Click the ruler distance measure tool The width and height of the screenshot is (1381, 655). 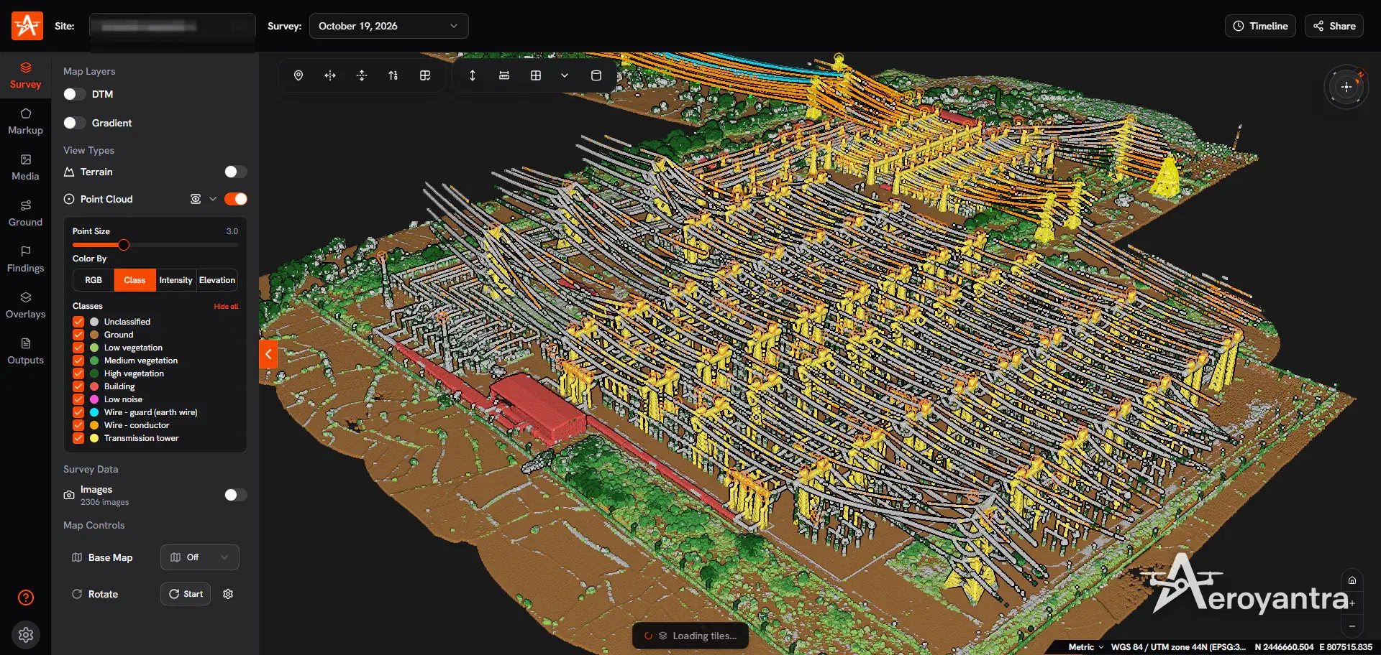pos(504,75)
